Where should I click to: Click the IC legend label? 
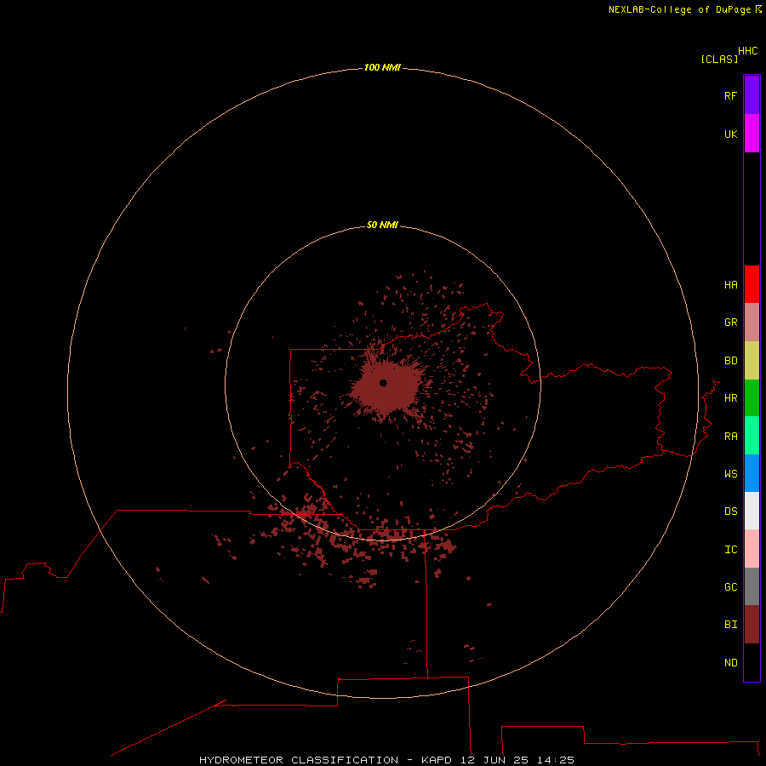click(x=730, y=550)
